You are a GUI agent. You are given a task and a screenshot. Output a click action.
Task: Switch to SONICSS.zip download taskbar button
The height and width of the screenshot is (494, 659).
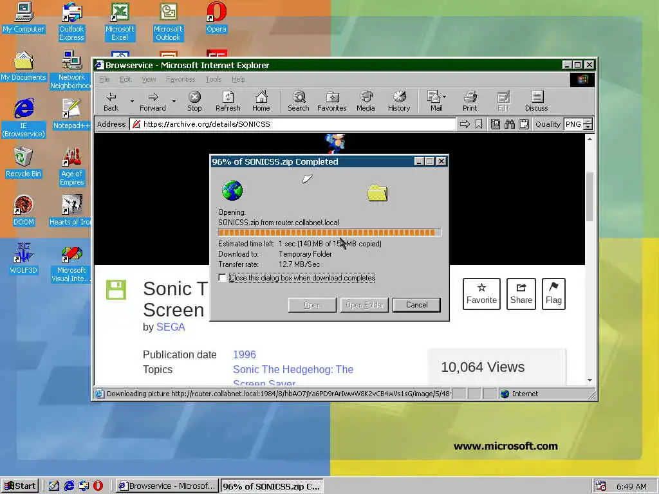(x=272, y=486)
